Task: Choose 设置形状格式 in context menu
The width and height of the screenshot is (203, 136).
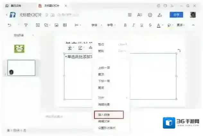Action: pyautogui.click(x=107, y=128)
